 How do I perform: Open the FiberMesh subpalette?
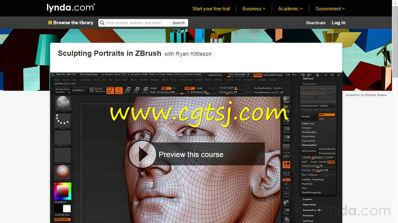(x=309, y=205)
